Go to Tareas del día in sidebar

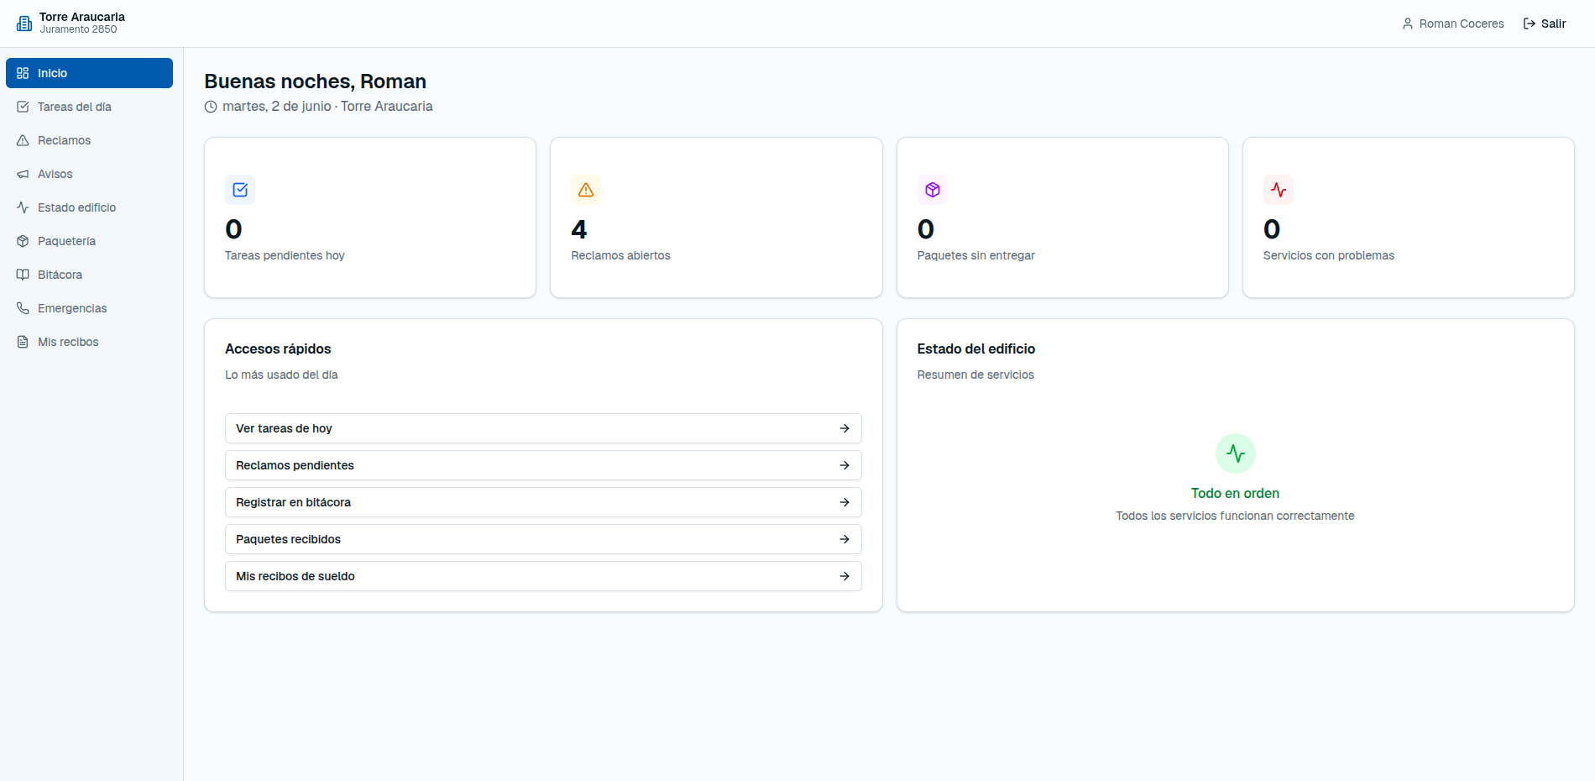89,107
